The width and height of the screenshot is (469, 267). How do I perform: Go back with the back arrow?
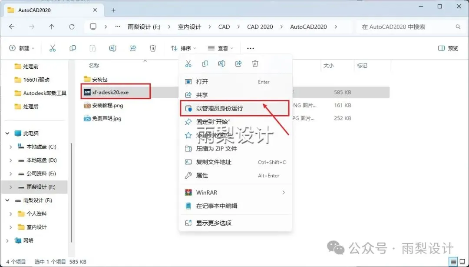(12, 27)
